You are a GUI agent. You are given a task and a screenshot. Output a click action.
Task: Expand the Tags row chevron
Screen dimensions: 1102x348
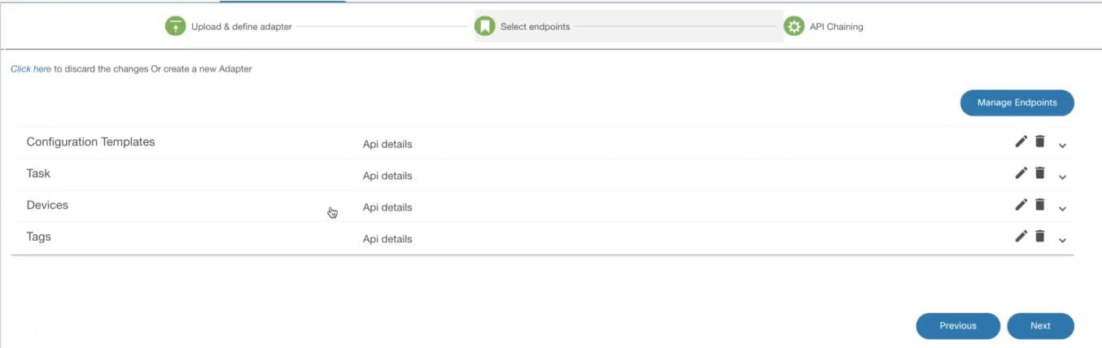(x=1062, y=240)
